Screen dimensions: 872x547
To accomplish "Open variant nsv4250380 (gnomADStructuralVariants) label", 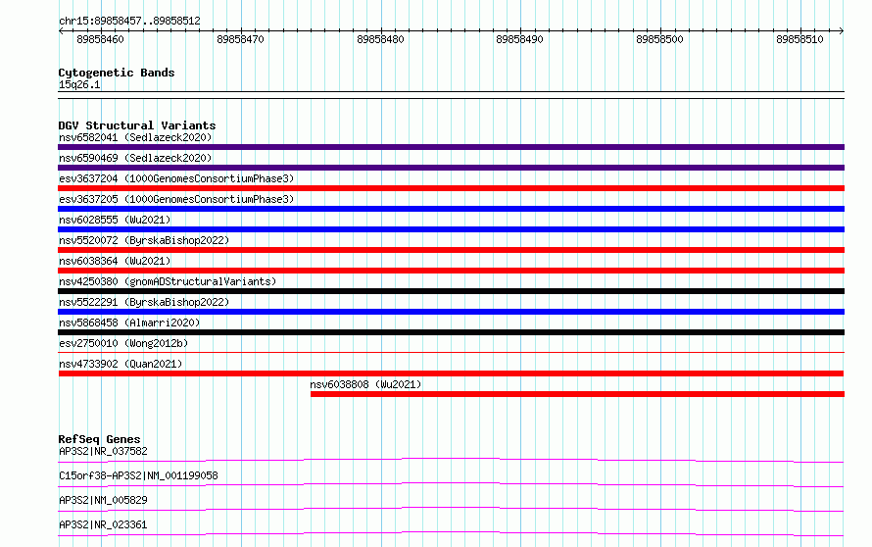I will click(168, 281).
